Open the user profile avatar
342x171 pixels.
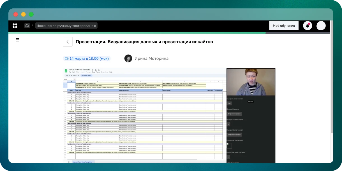click(x=321, y=26)
